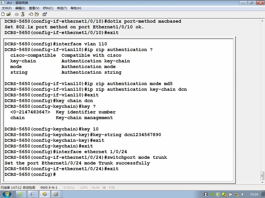
Task: Click the 打印 status bar indicator
Action: coord(112,188)
